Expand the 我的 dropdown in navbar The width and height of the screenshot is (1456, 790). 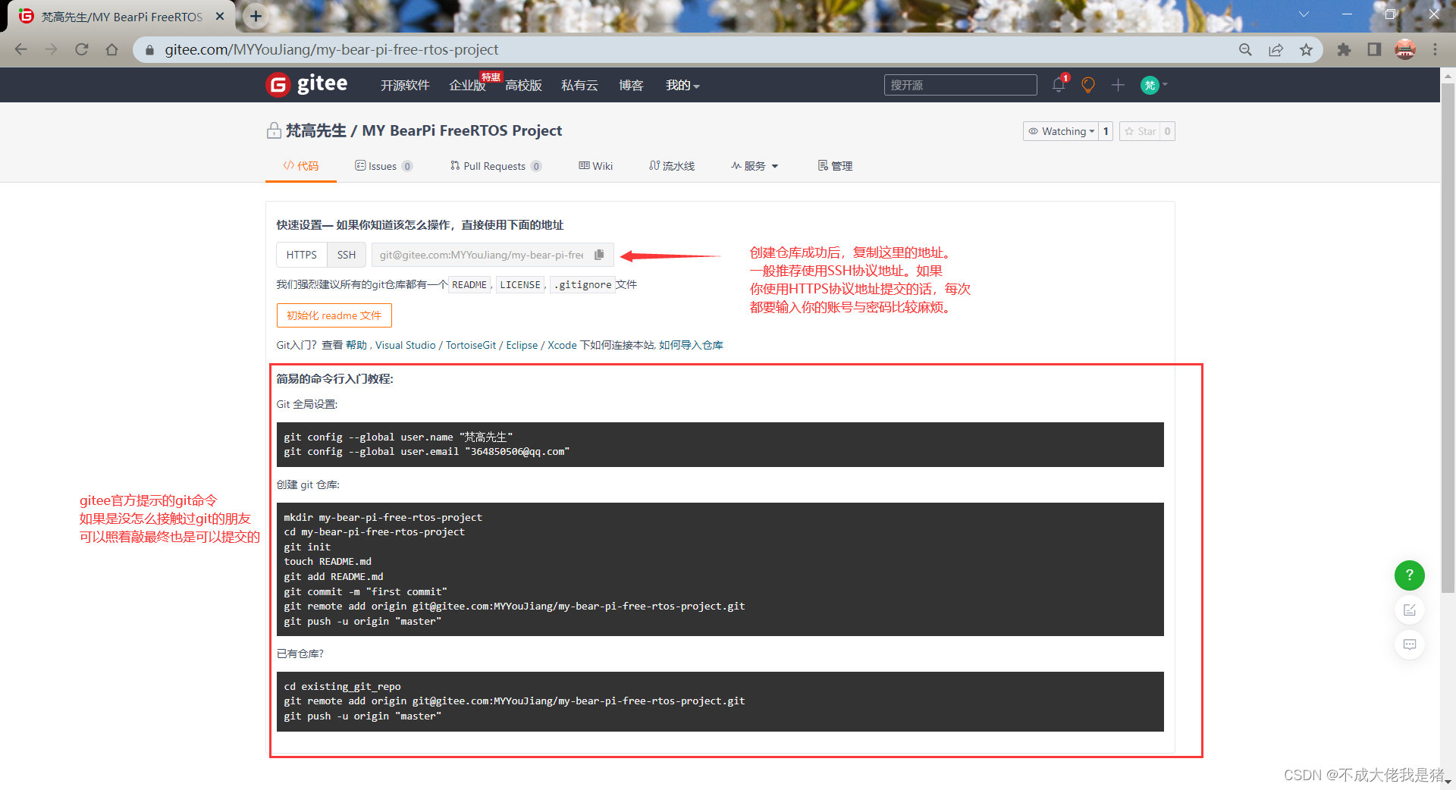pos(682,85)
